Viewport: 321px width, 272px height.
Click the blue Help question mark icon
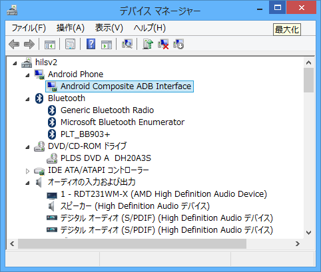tap(91, 44)
